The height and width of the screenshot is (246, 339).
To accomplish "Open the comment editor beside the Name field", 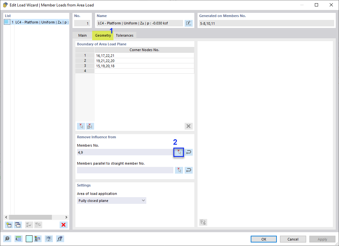I will click(x=189, y=23).
